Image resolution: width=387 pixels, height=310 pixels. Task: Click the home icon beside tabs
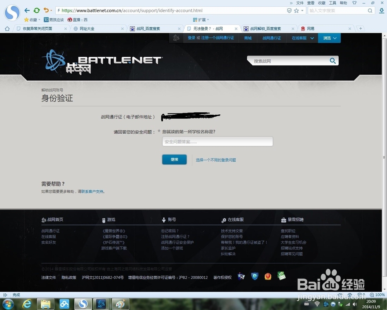point(7,29)
